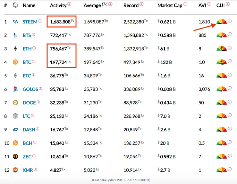Open info icon next to Average (7d) header
Screen dimensions: 237x184
point(111,4)
